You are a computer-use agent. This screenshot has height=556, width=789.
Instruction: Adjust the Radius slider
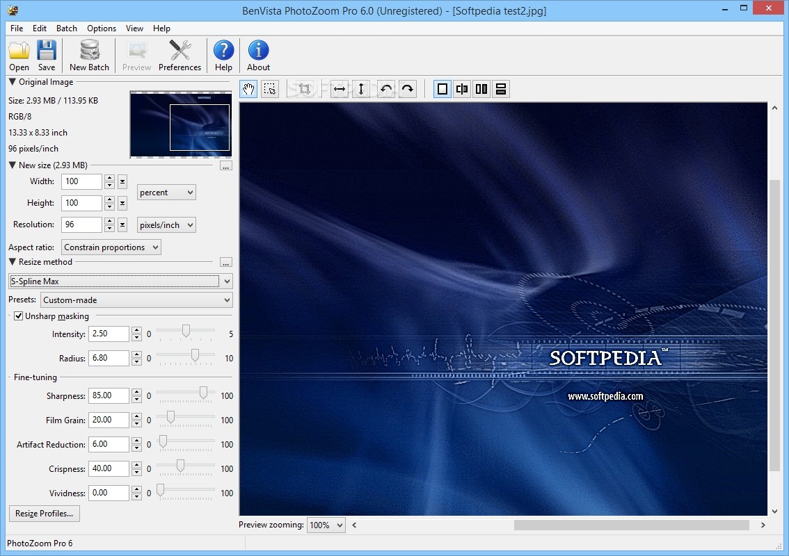tap(195, 355)
